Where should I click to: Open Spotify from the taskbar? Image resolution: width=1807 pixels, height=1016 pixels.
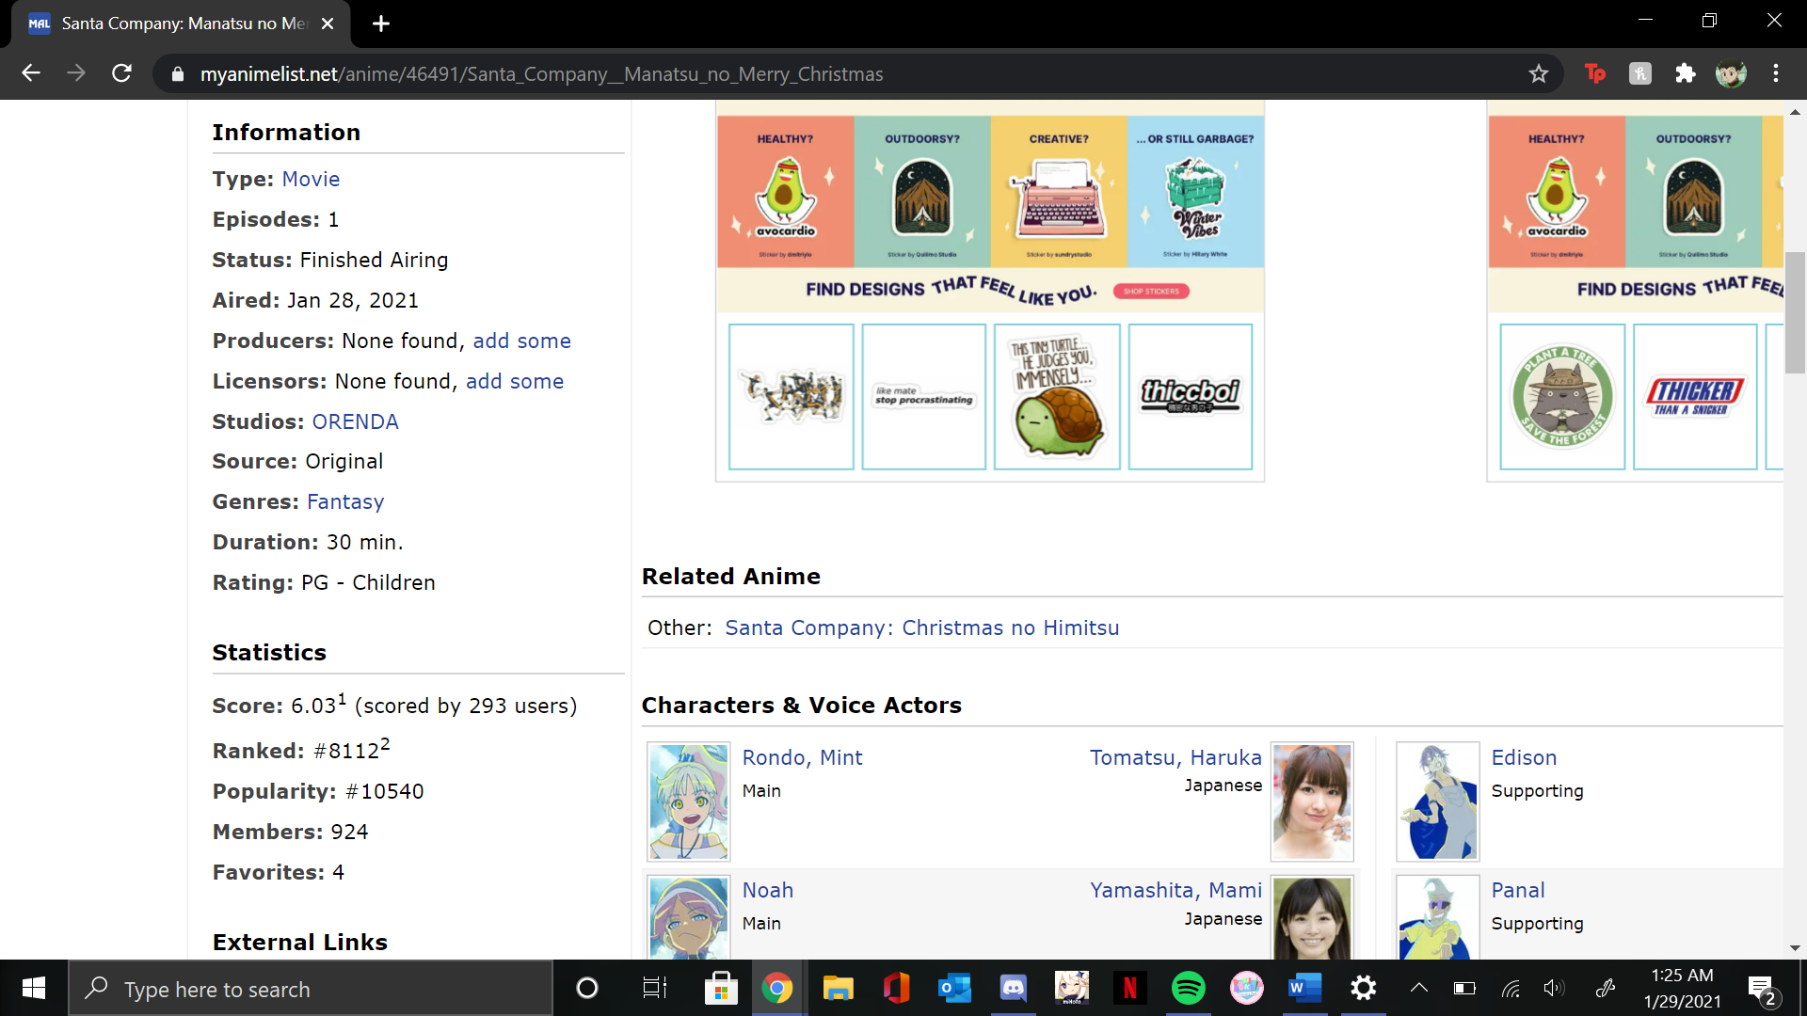click(x=1188, y=988)
